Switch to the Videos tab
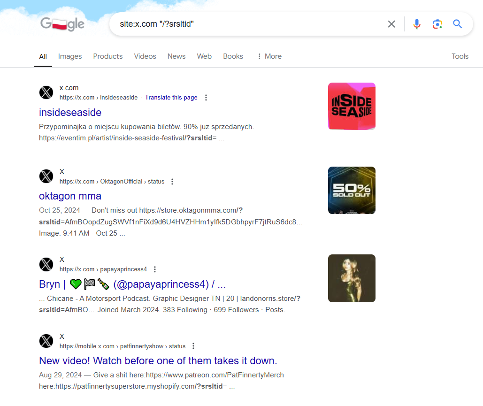Viewport: 483px width, 406px height. tap(145, 56)
